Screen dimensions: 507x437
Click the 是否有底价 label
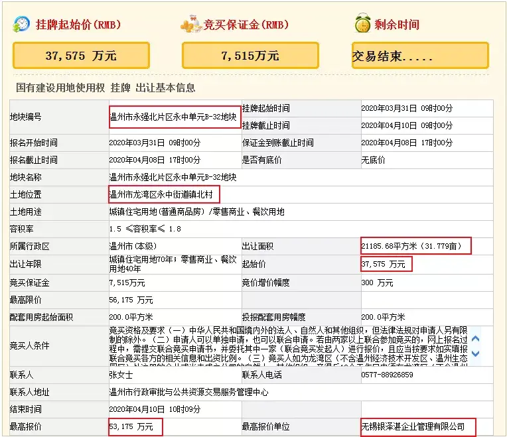[261, 160]
